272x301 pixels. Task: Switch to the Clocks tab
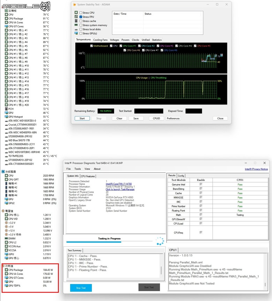135,40
